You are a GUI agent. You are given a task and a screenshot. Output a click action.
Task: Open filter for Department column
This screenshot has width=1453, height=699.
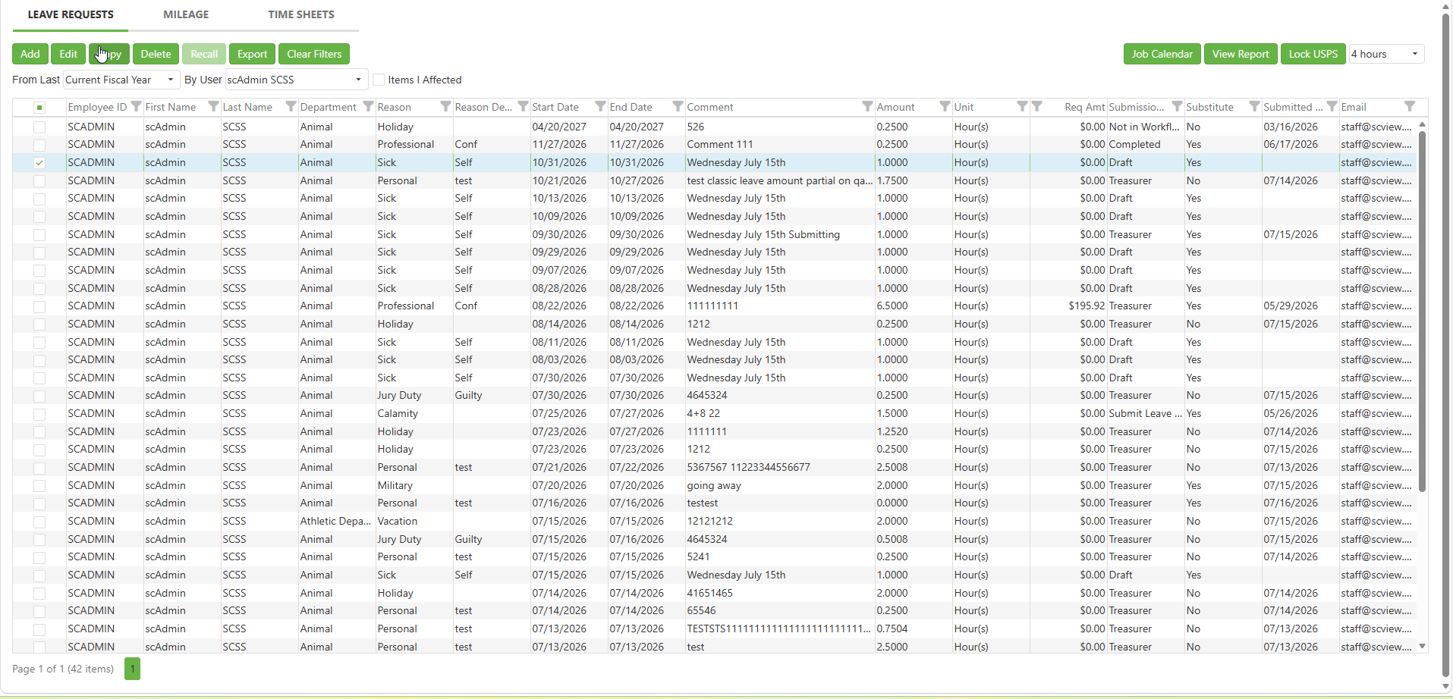[x=369, y=107]
